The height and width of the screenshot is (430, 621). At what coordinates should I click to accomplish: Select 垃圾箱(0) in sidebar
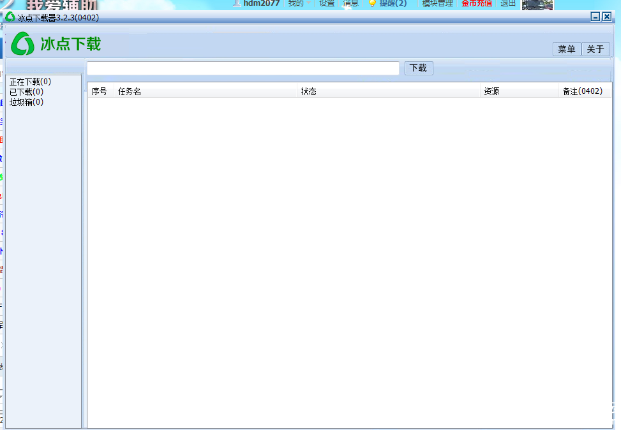click(26, 102)
